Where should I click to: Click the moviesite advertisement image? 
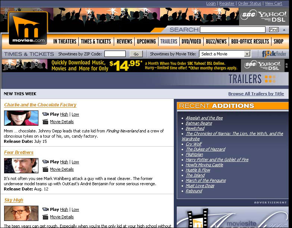[x=232, y=217]
